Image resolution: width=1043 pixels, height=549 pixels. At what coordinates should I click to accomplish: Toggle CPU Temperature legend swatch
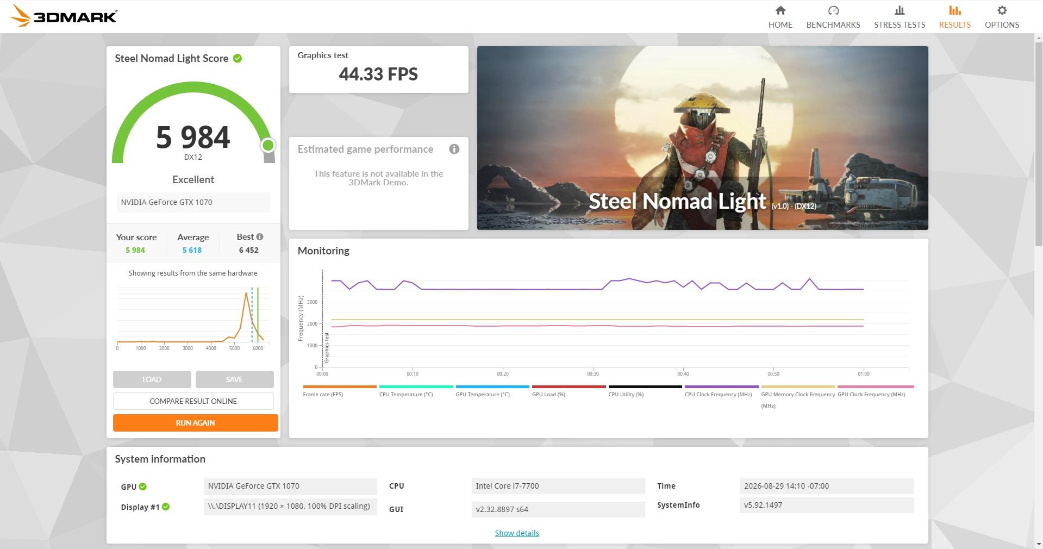click(416, 387)
